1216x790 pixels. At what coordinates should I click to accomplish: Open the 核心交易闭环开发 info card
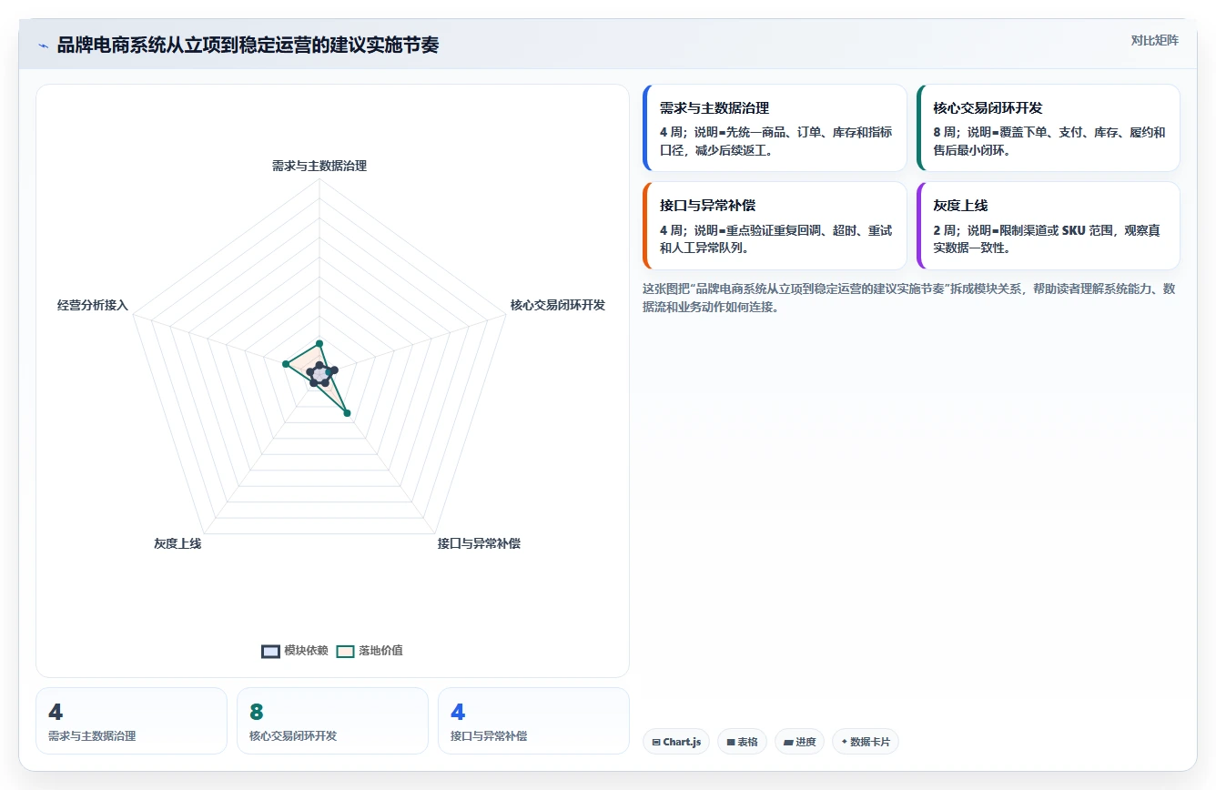click(x=1049, y=128)
